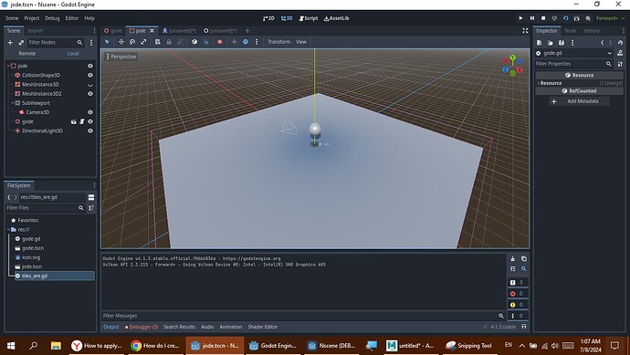Load an existing resource in Inspector
Screen dimensions: 630x355
pos(550,43)
